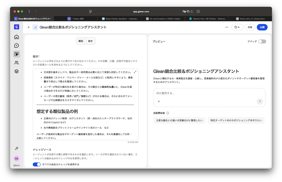Image resolution: width=282 pixels, height=182 pixels.
Task: Click the send arrow button in chat box
Action: (x=260, y=101)
